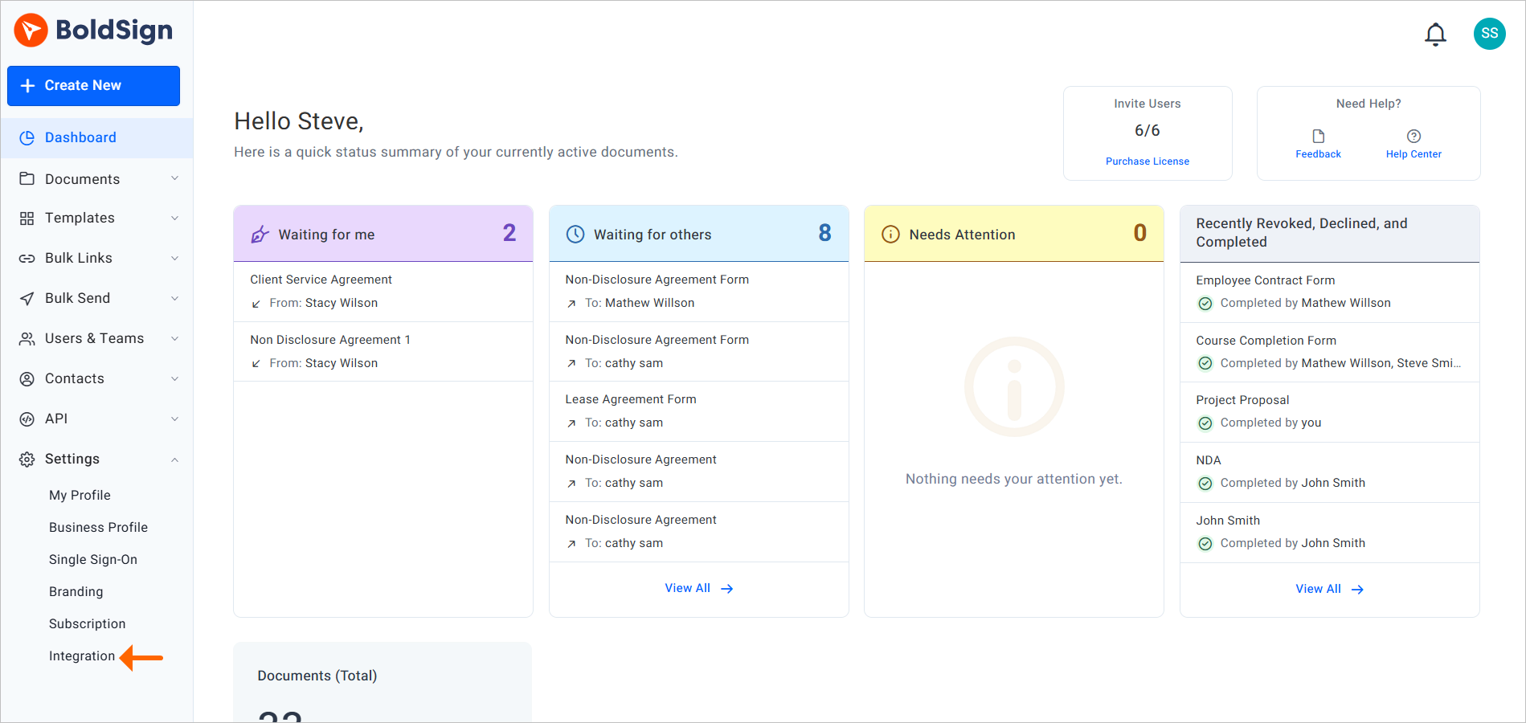
Task: Open the Dashboard menu item
Action: (x=96, y=137)
